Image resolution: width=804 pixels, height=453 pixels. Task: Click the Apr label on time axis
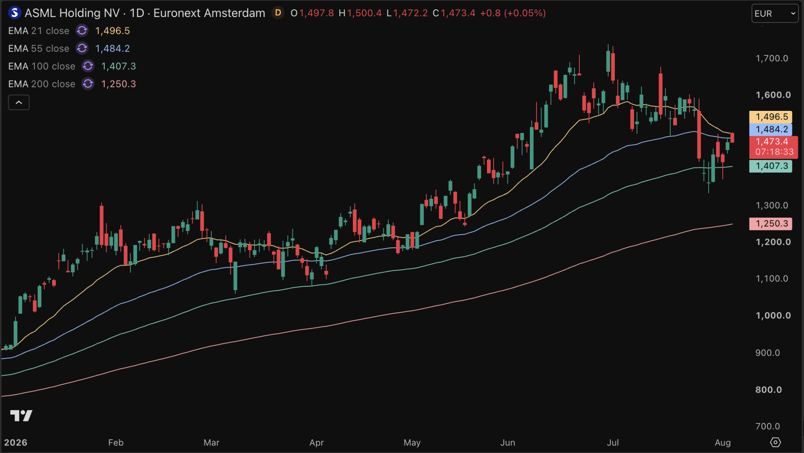(317, 443)
